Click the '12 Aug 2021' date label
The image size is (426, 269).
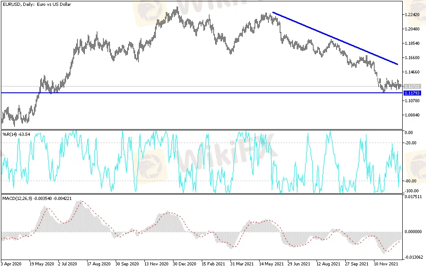(328, 264)
